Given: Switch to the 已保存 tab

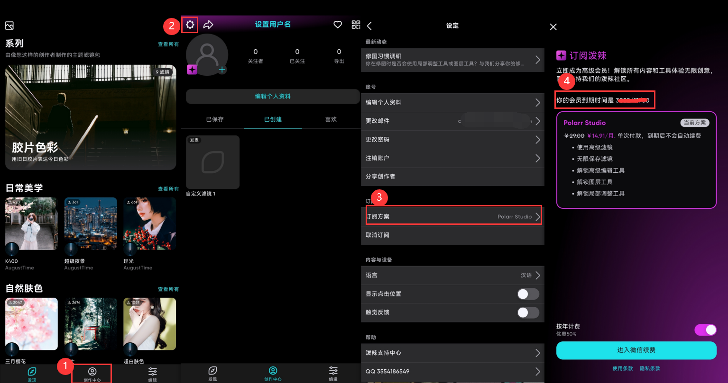Looking at the screenshot, I should 215,119.
